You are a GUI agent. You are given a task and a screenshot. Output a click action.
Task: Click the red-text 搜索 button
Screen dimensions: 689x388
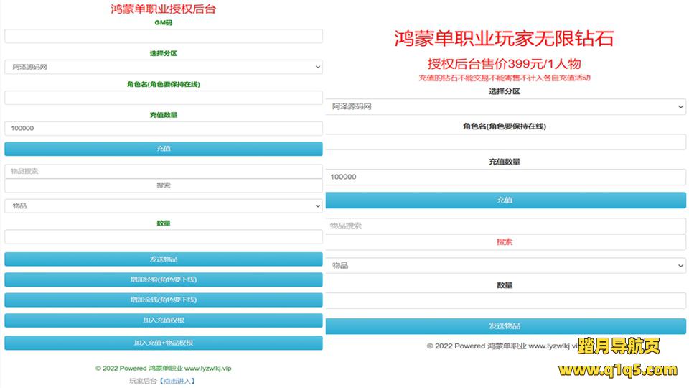tap(505, 242)
